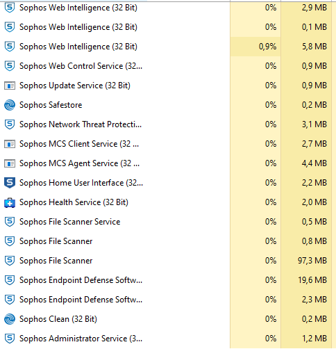Select the Sophos Web Intelligence row using 0,1 MB

pos(168,27)
